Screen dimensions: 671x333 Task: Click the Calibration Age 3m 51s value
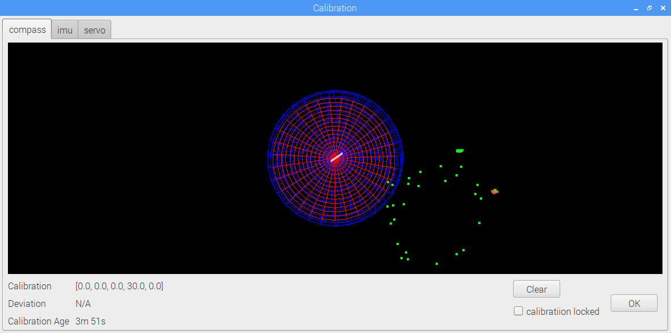[x=90, y=321]
